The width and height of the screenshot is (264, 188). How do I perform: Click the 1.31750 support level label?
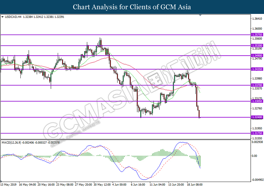257,133
